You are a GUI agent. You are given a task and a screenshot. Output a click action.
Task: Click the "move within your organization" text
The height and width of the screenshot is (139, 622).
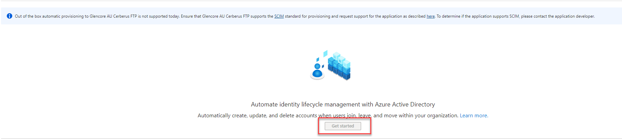(x=421, y=116)
